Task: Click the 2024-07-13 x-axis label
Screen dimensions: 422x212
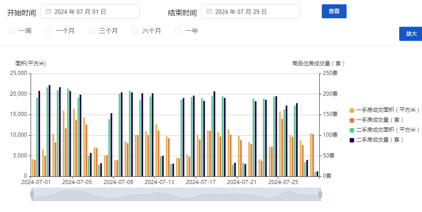Action: (x=159, y=182)
